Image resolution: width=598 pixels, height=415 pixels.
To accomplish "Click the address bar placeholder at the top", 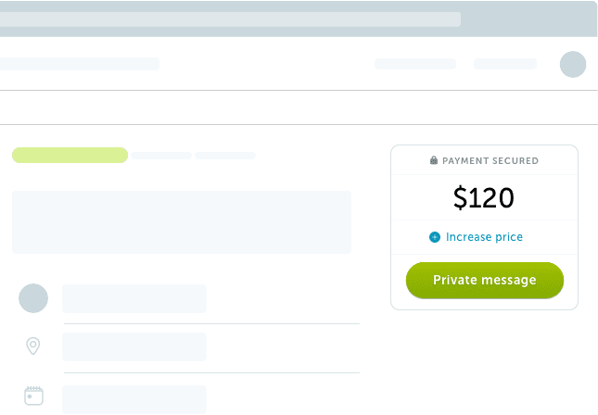I will 230,19.
